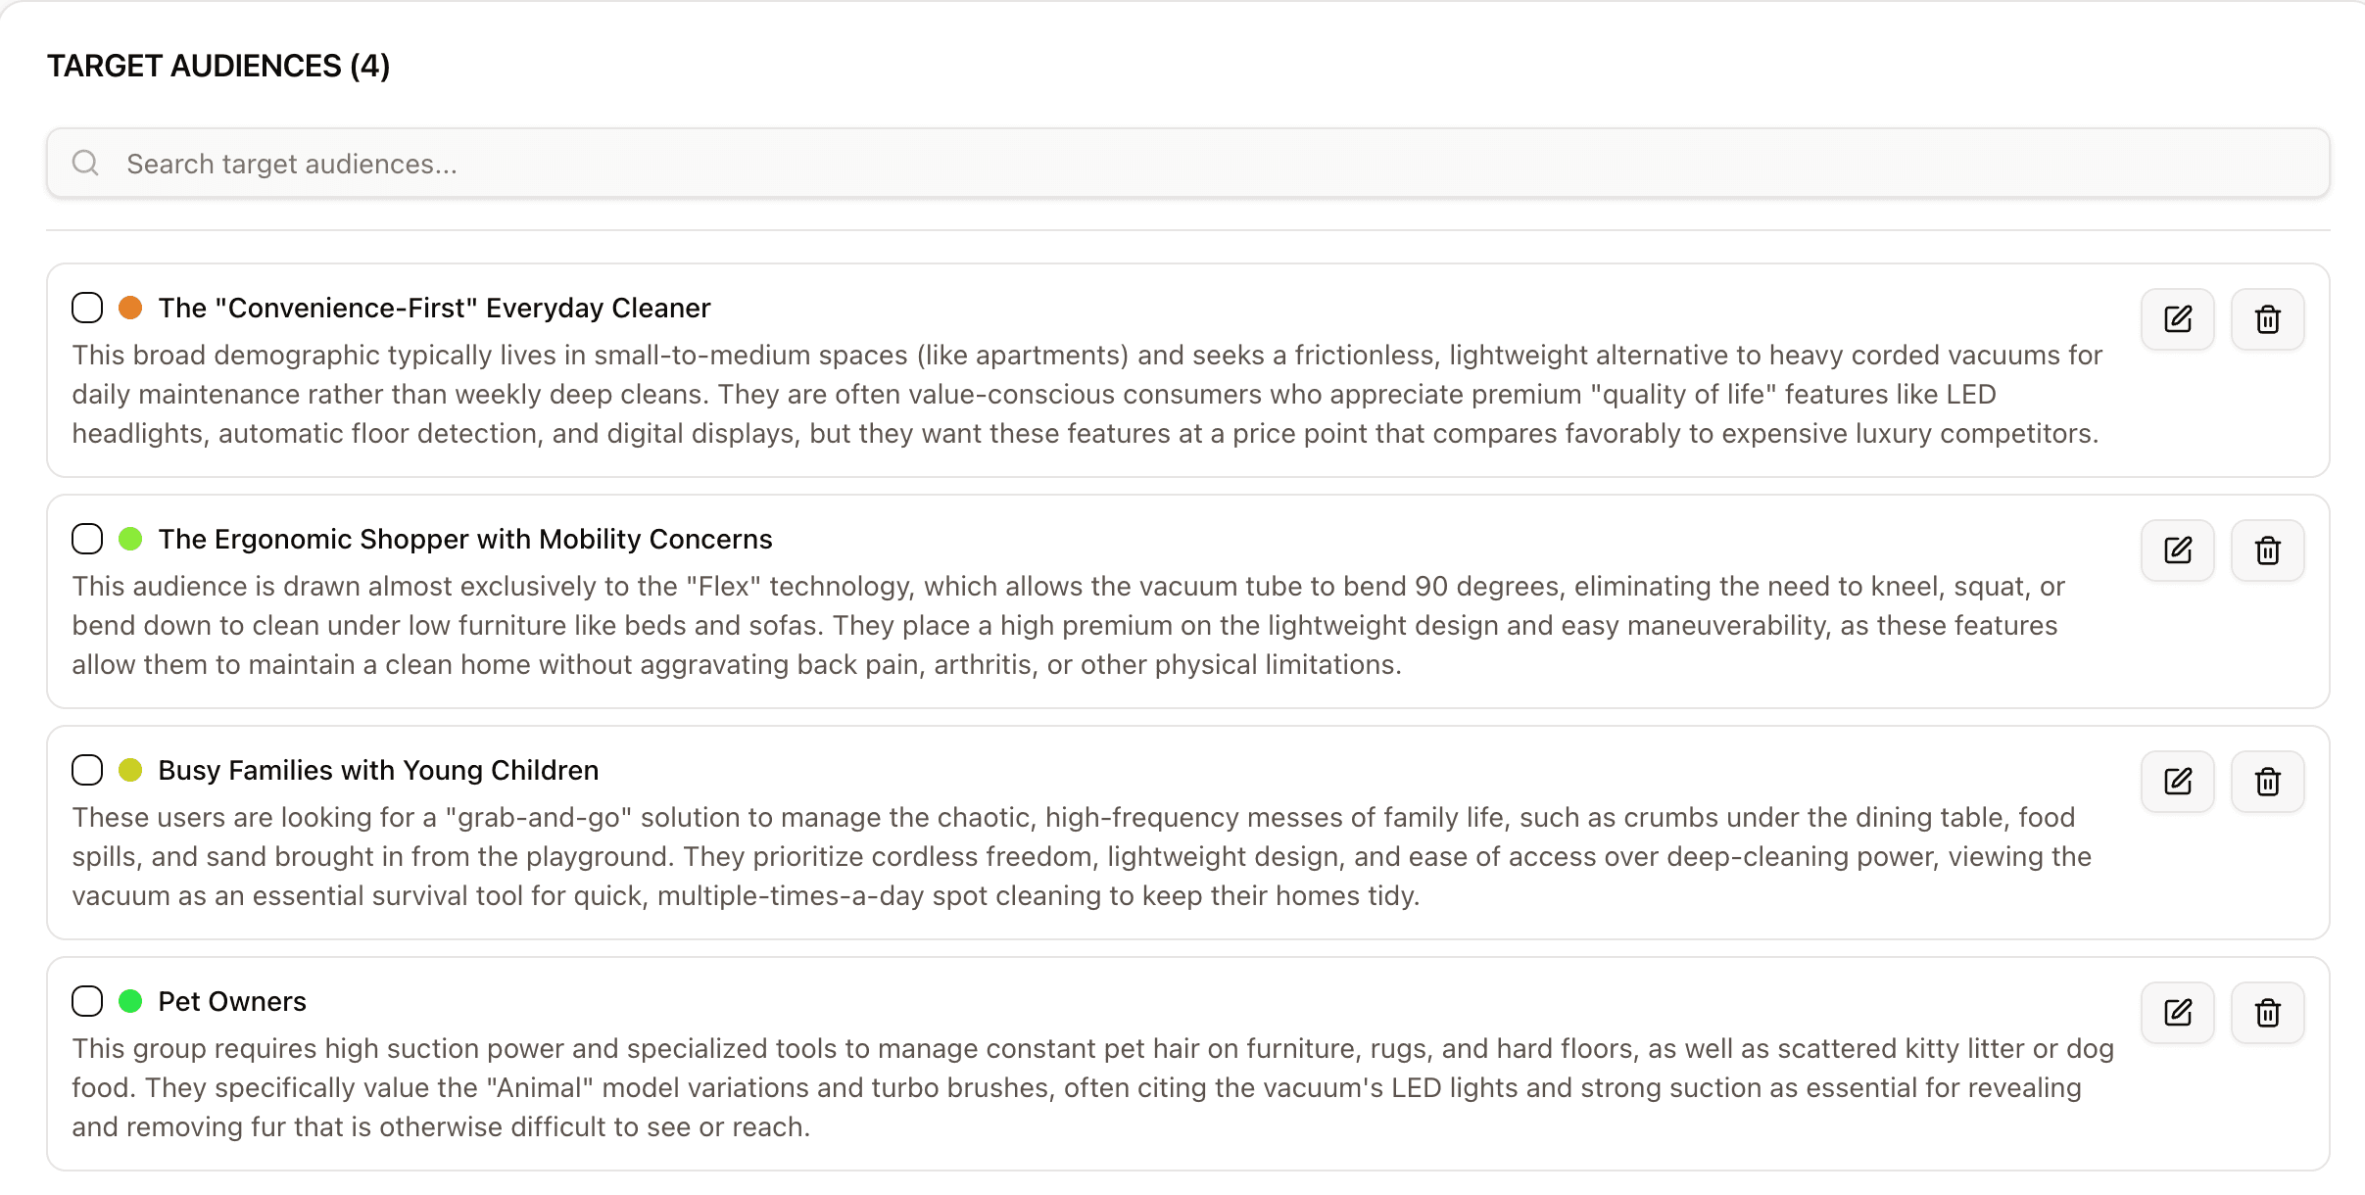This screenshot has height=1195, width=2365.
Task: Edit the Pet Owners audience
Action: [2177, 1013]
